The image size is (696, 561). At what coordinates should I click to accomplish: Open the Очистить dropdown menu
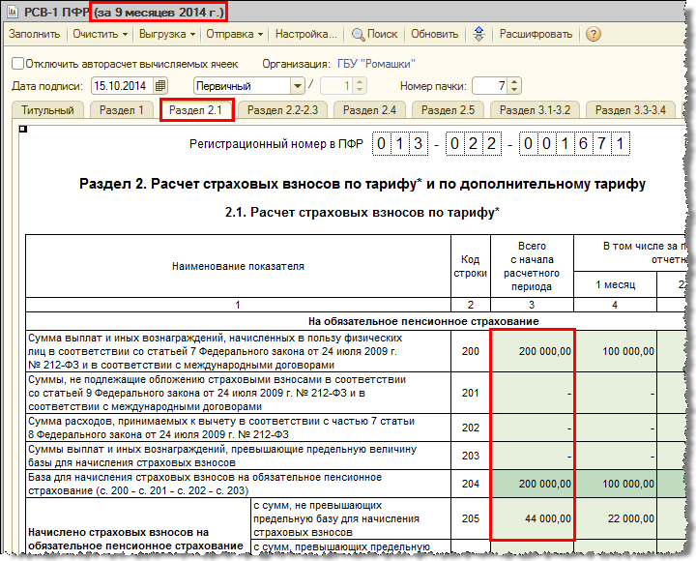point(101,34)
